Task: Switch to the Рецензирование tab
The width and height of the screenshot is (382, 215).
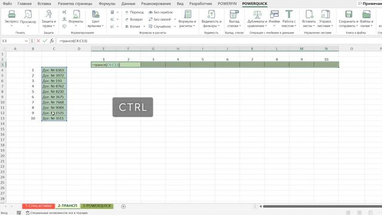Action: point(156,4)
